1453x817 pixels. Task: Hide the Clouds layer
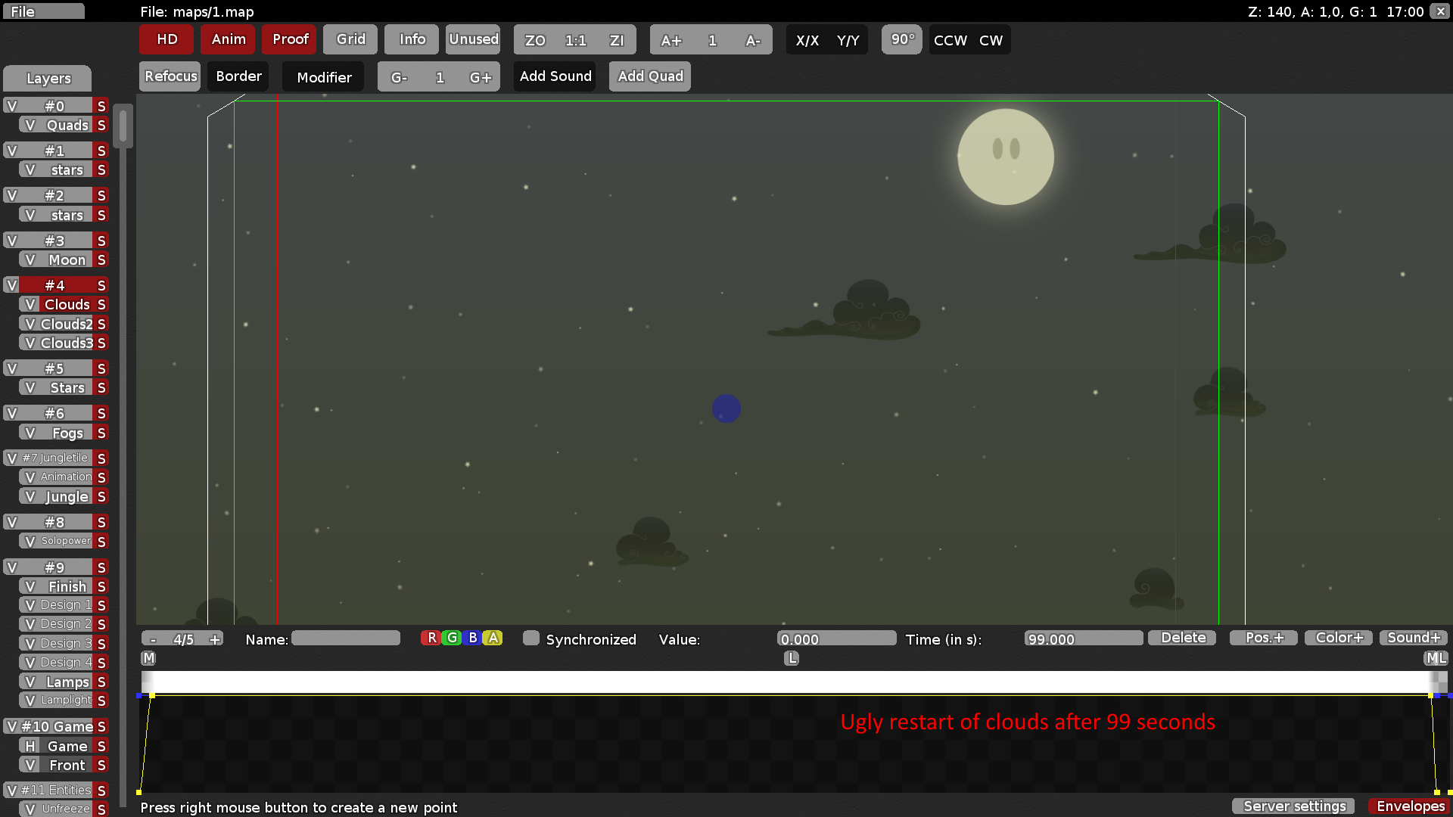tap(30, 304)
